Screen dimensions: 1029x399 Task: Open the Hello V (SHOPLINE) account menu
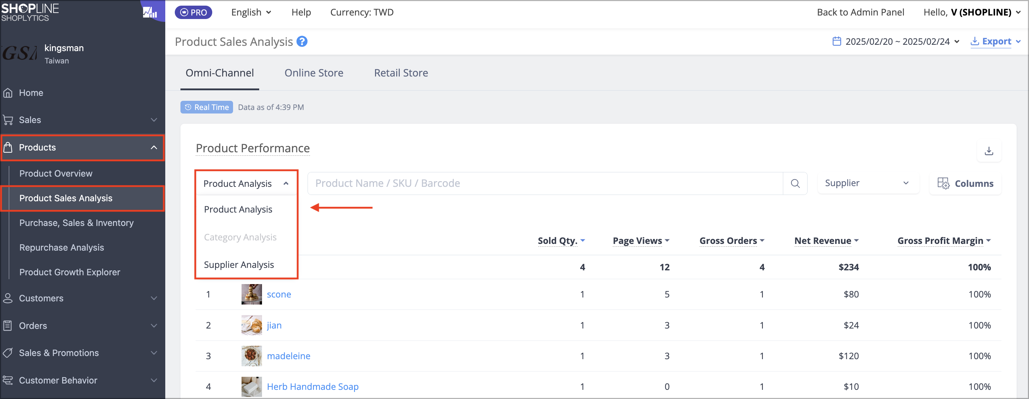[x=972, y=12]
